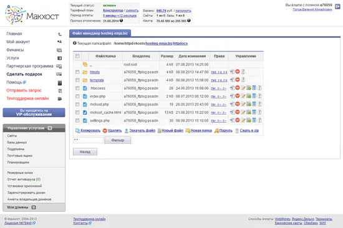Open pencil edit icon for settings.php
The width and height of the screenshot is (343, 228).
coord(243,120)
